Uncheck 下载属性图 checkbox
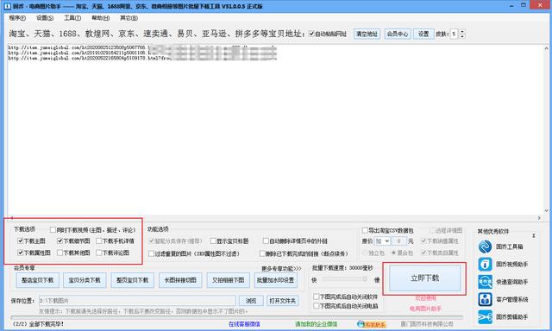552x331 pixels. coord(21,253)
